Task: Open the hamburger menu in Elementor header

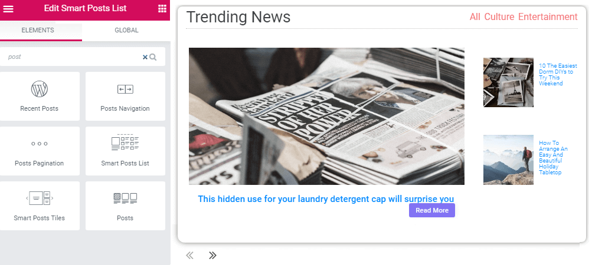Action: click(x=8, y=9)
